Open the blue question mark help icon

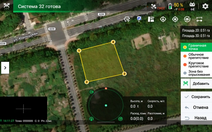tap(139, 19)
